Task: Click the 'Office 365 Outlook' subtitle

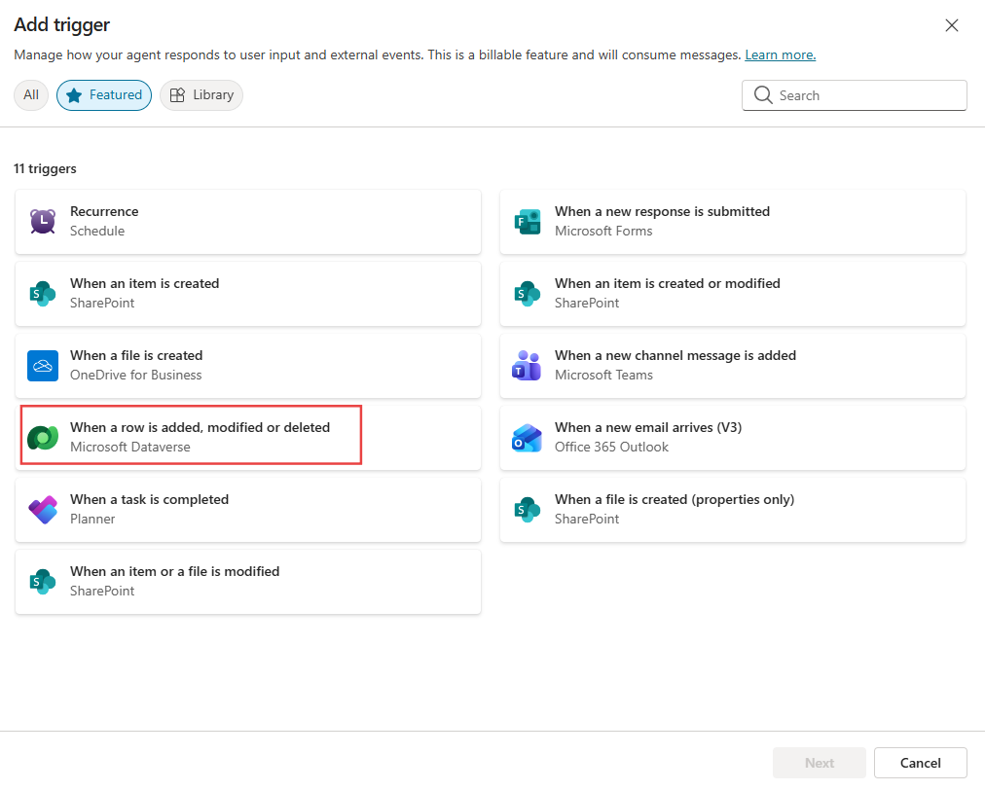Action: coord(611,447)
